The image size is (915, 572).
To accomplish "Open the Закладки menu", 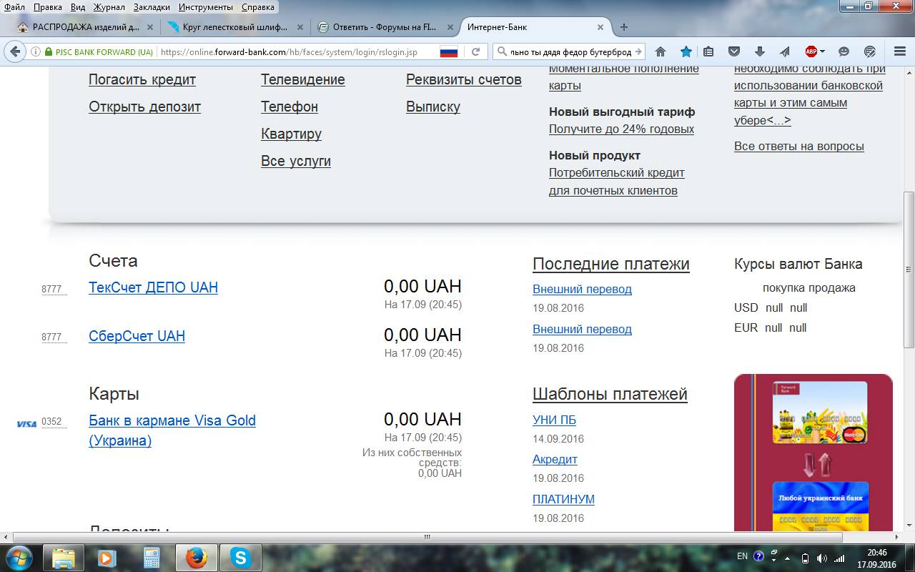I will point(152,7).
